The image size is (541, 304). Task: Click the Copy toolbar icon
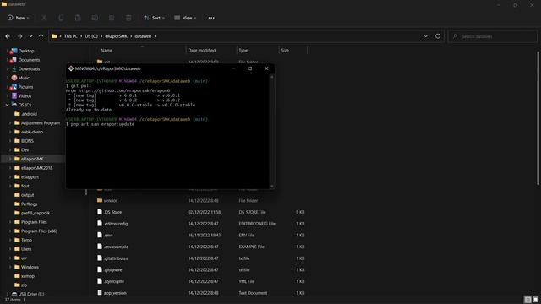(x=61, y=18)
